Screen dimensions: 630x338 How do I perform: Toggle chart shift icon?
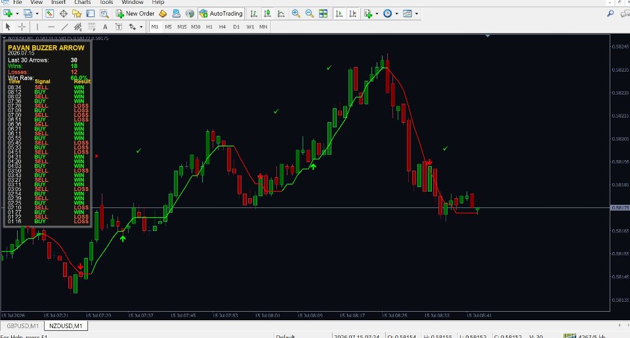point(353,13)
